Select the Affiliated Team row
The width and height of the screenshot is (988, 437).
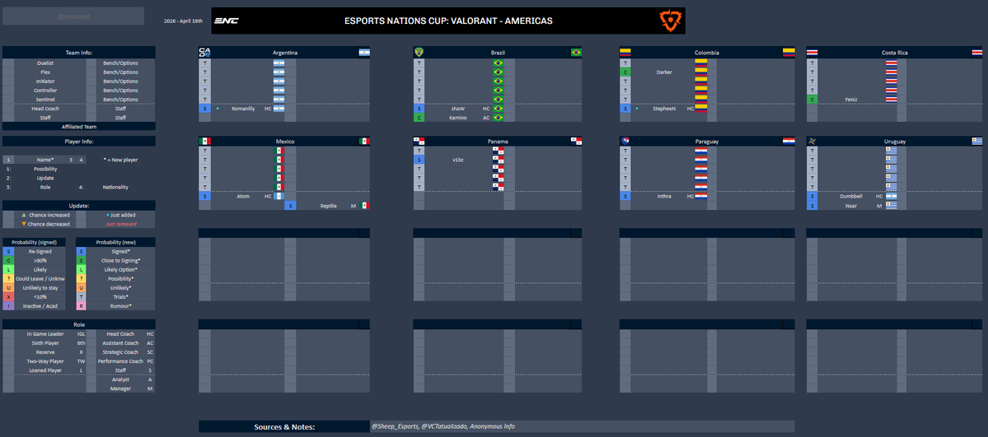point(79,127)
